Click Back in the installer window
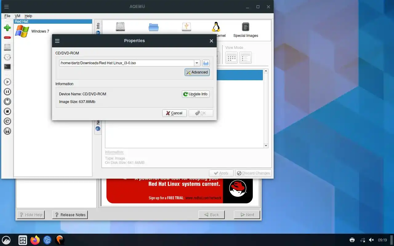This screenshot has height=246, width=394. click(211, 215)
